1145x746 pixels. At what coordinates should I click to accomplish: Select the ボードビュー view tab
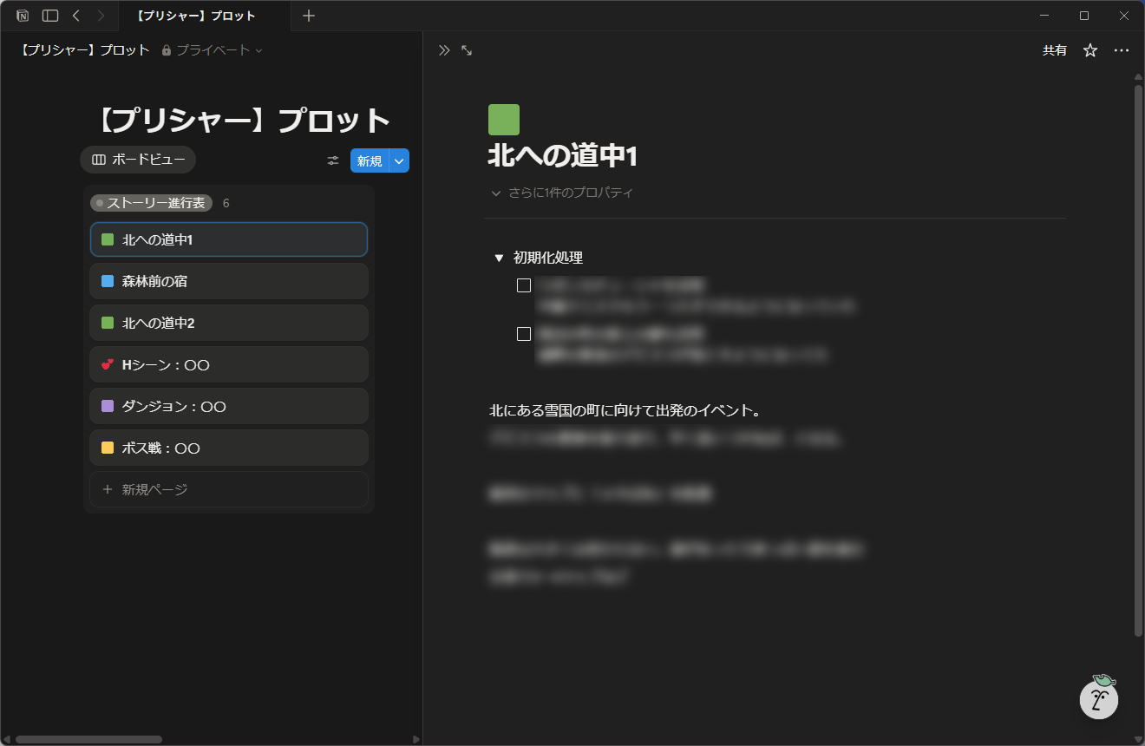pos(138,160)
